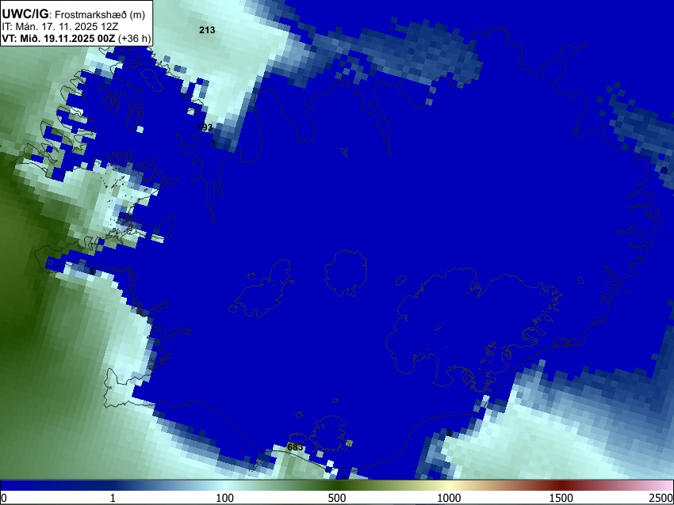This screenshot has height=505, width=674.
Task: Click the 'UWC/IG: Frostmarkshæð (m)' title text
Action: [x=74, y=14]
